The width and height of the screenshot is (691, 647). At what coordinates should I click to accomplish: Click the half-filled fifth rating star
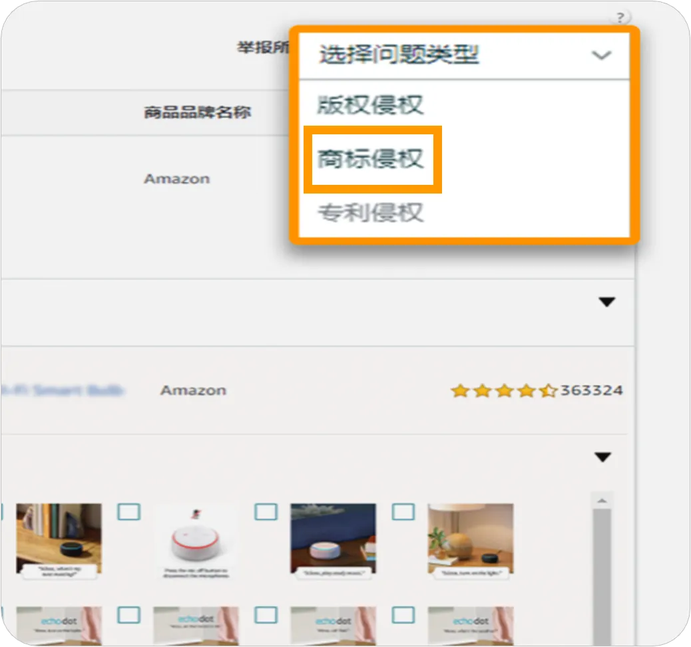[x=547, y=391]
